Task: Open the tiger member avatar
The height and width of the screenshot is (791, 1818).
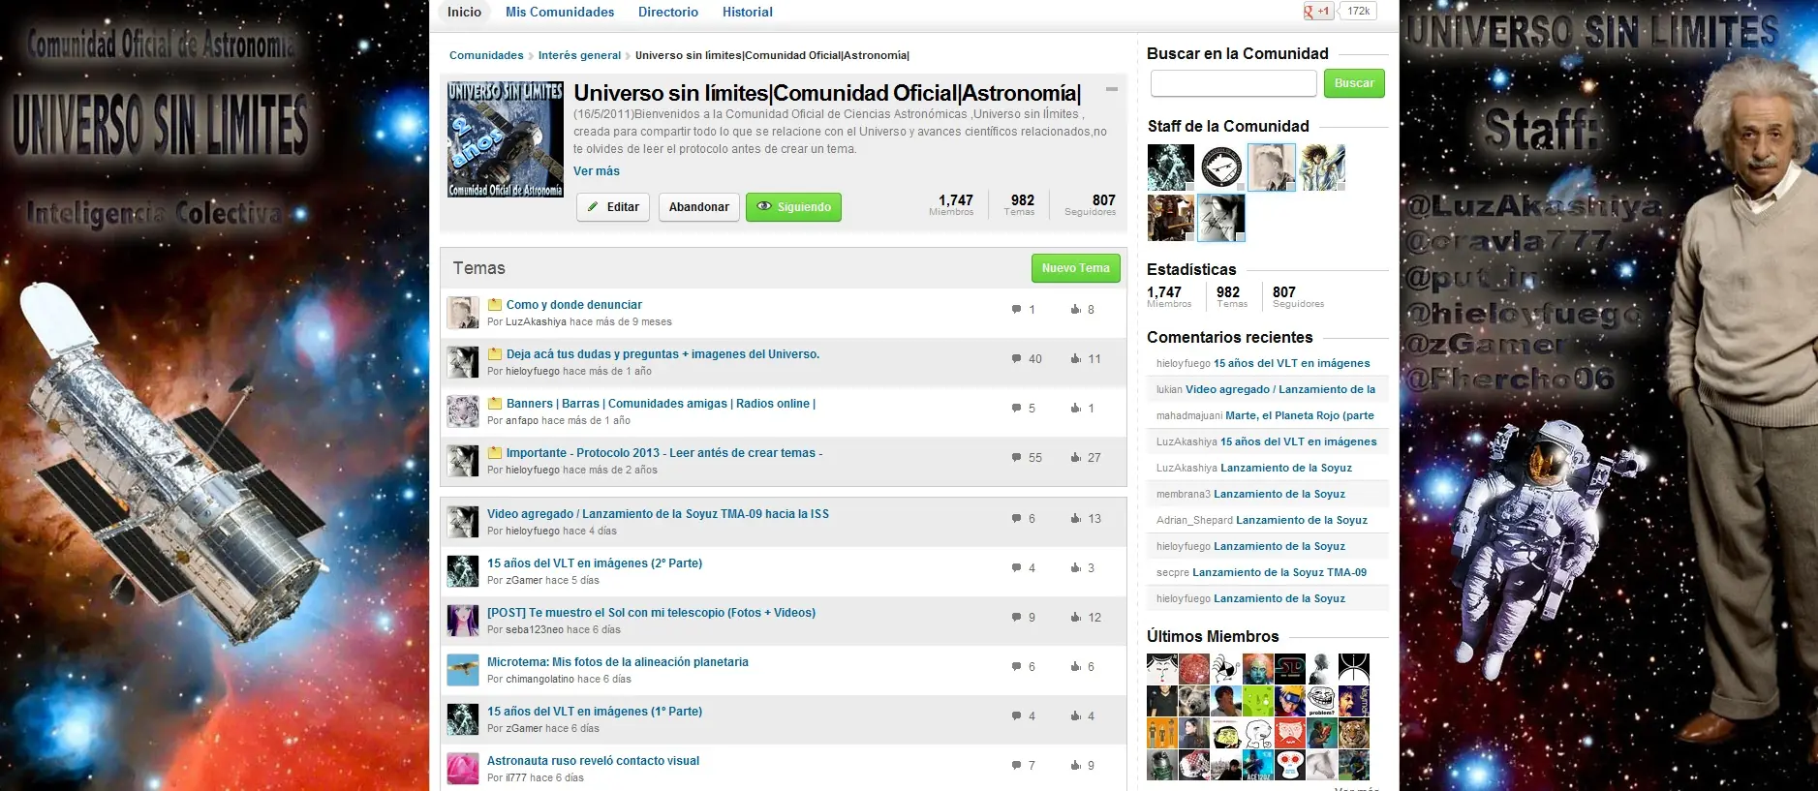Action: click(1353, 733)
